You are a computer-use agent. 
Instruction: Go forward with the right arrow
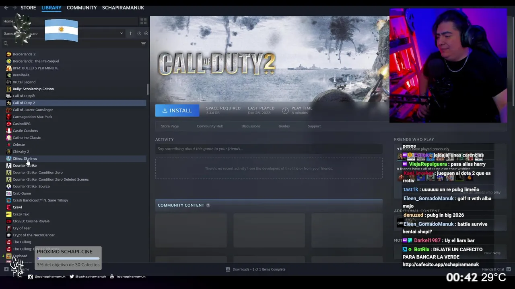click(15, 8)
